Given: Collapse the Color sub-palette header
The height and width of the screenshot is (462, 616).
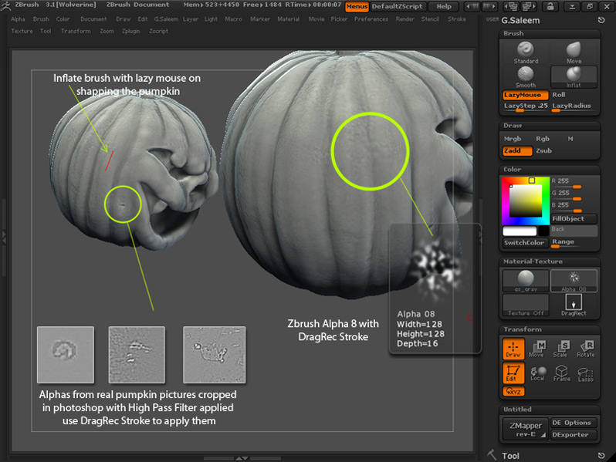Looking at the screenshot, I should pyautogui.click(x=550, y=170).
